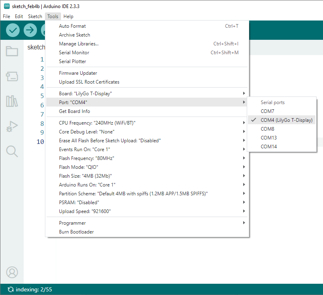The image size is (323, 295).
Task: Click Burn Bootloader
Action: tap(76, 232)
